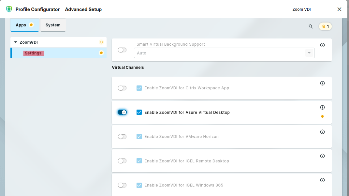Viewport: 349px width, 196px height.
Task: Close the Profile Configurator window
Action: 339,9
